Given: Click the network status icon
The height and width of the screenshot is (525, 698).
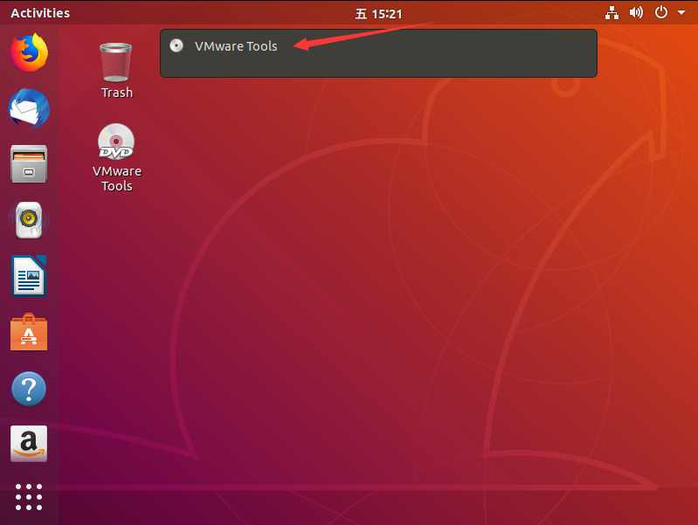Looking at the screenshot, I should coord(612,13).
